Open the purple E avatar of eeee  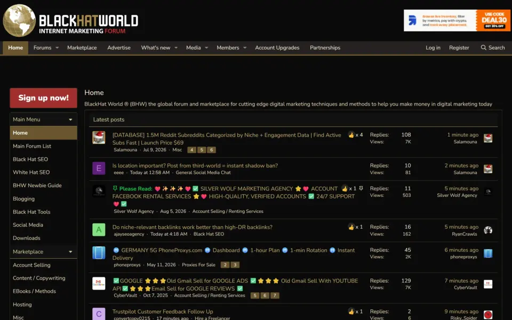point(99,168)
